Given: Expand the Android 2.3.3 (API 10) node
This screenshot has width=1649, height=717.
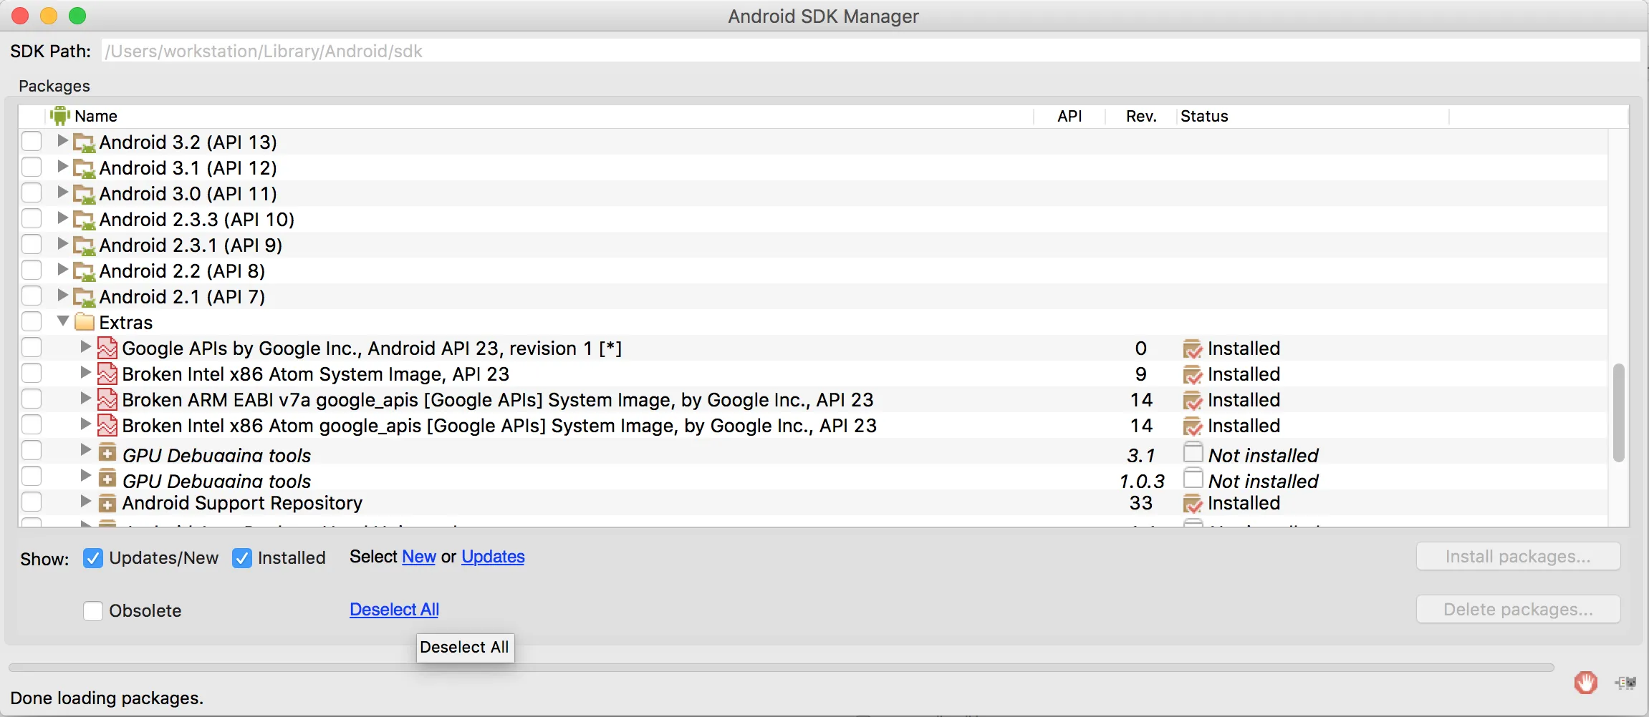Looking at the screenshot, I should click(x=62, y=218).
